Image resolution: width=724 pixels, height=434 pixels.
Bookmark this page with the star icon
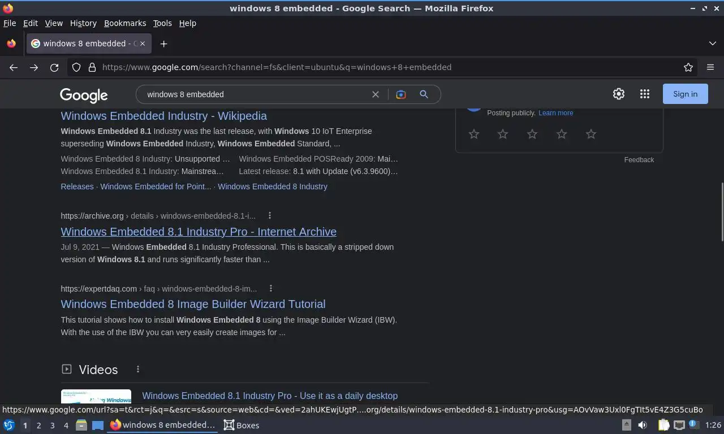[x=688, y=67]
